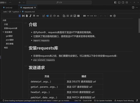Undo the last edit in toolbar
140x103 pixels.
(x=101, y=16)
